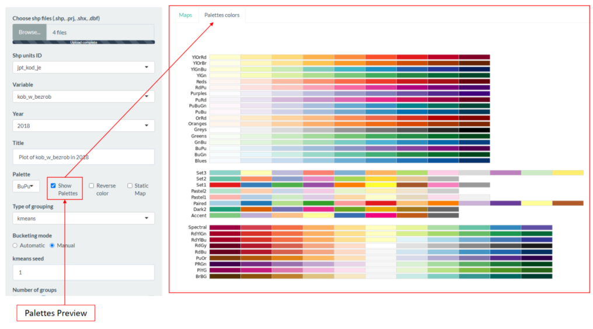Image resolution: width=593 pixels, height=329 pixels.
Task: Click darkest swatch in YlOrRd row
Action: [x=475, y=57]
